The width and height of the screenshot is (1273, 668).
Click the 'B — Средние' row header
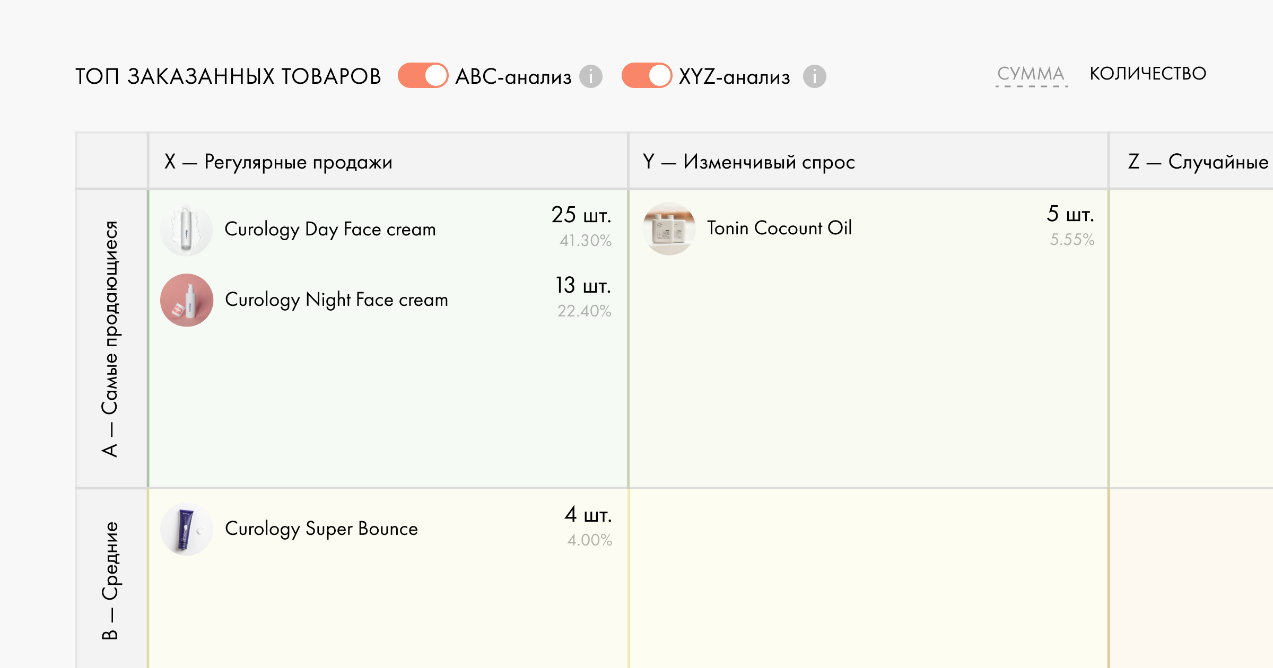pyautogui.click(x=111, y=579)
